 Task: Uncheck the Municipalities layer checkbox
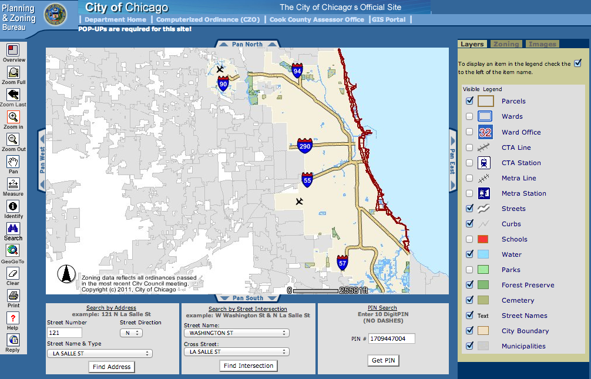[469, 346]
